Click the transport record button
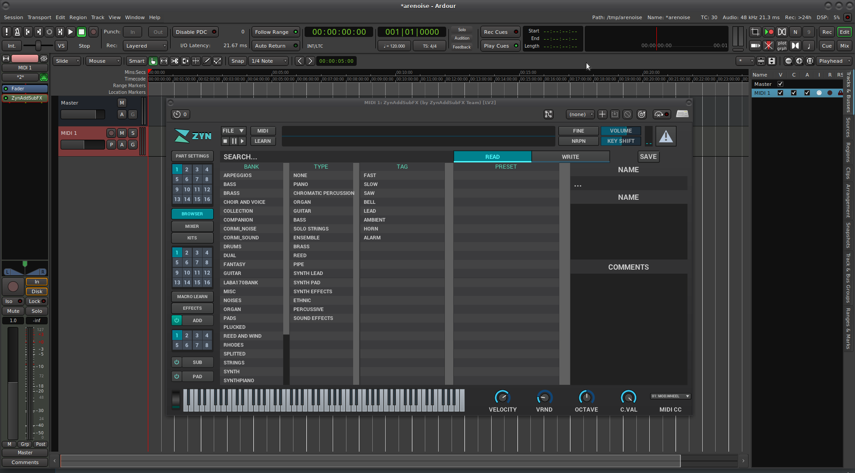 (93, 32)
